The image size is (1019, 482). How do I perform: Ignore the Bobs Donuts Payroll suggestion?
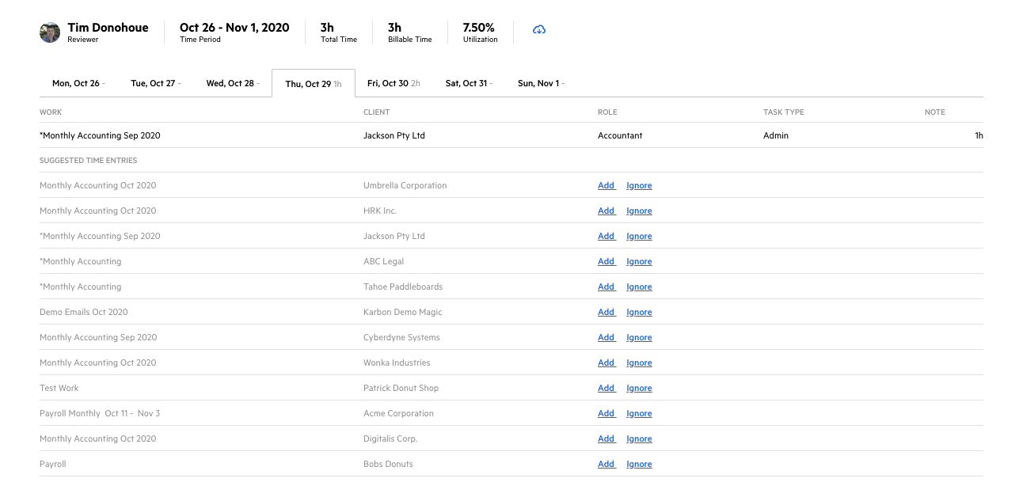tap(639, 465)
